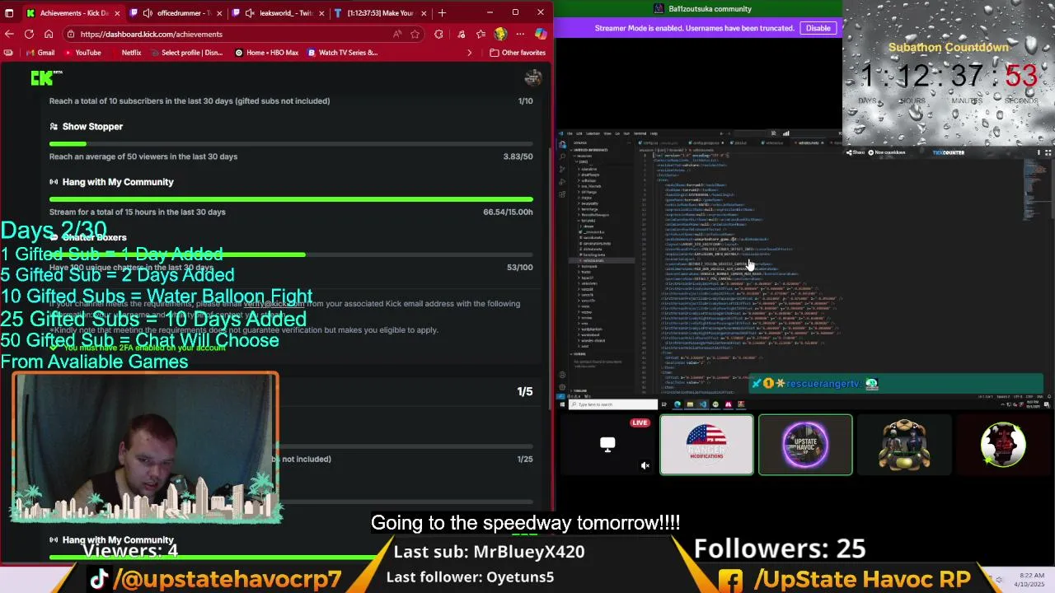Viewport: 1055px width, 593px height.
Task: Click the 66.54/15.00h stream hours bar
Action: pos(291,199)
